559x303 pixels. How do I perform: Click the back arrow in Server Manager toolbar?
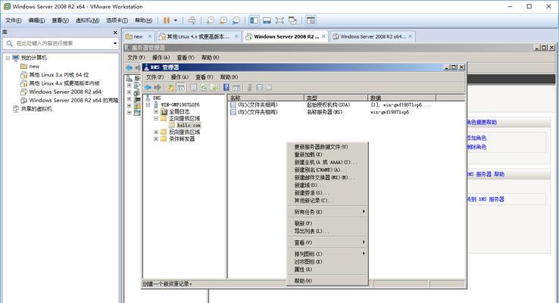[x=129, y=67]
